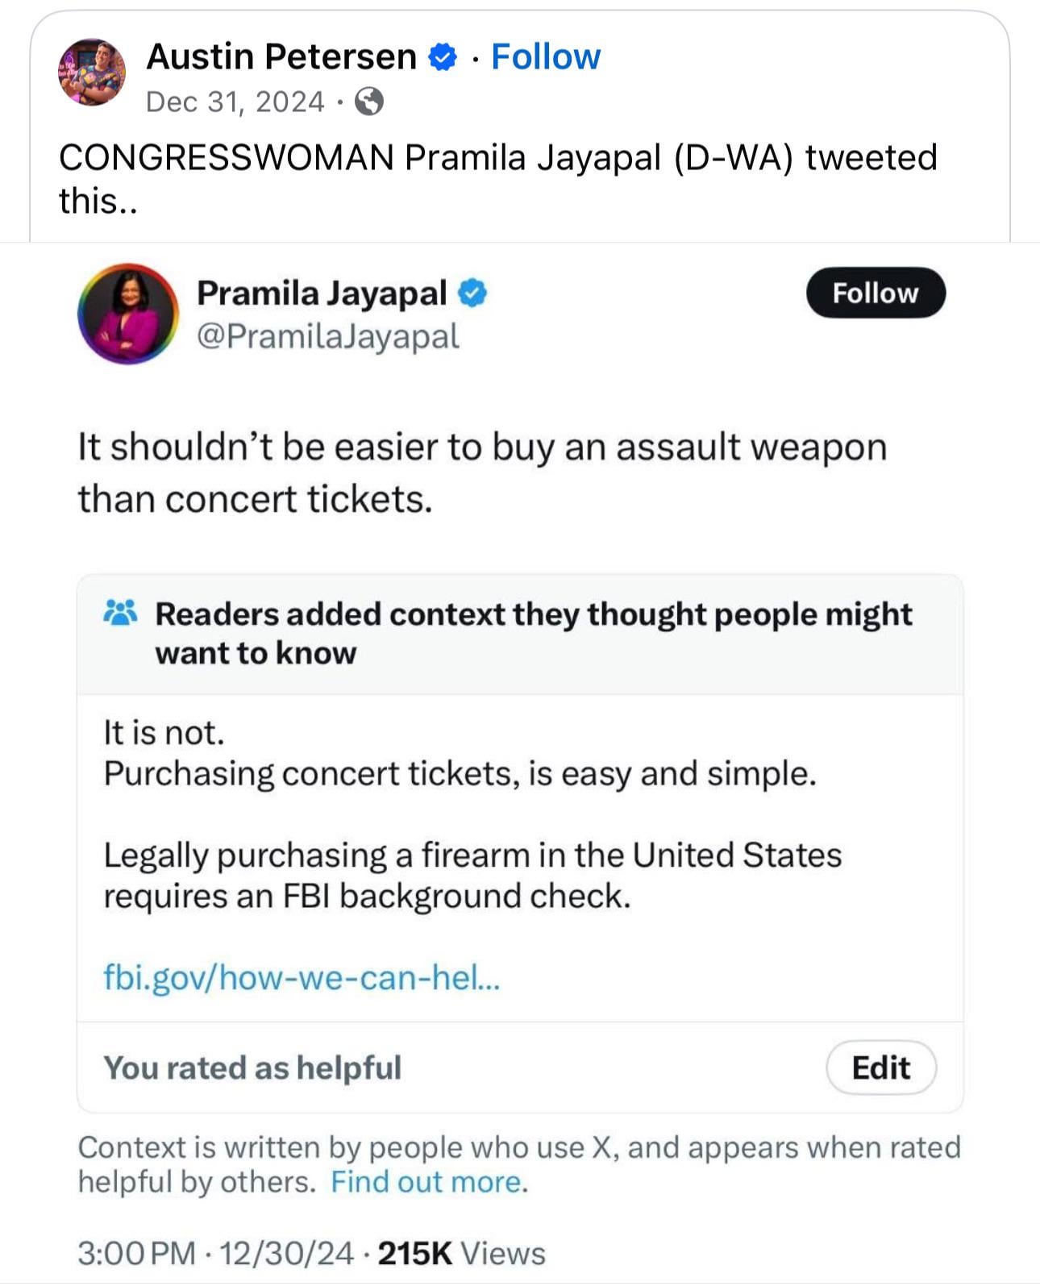Follow Austin Petersen via the blue Follow link

tap(546, 56)
